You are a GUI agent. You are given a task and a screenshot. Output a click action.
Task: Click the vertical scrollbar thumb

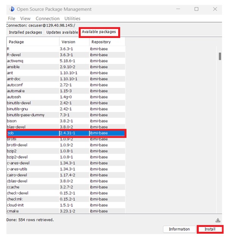[220, 57]
